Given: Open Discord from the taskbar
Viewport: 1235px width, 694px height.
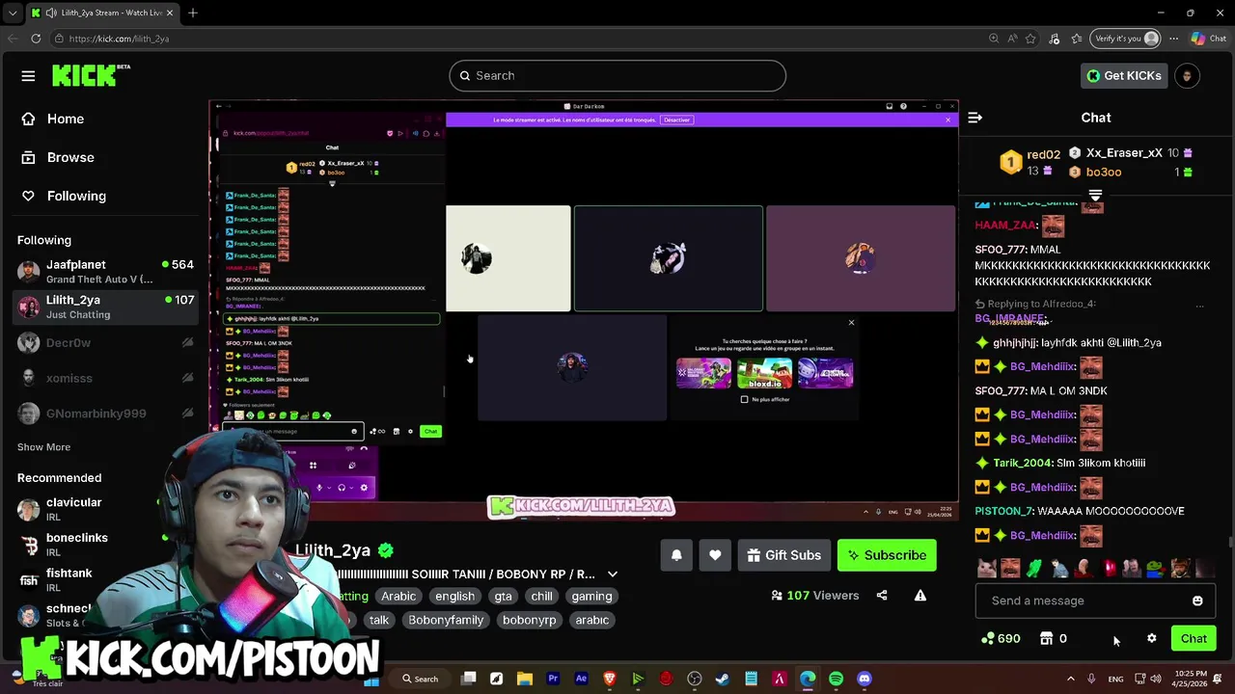Looking at the screenshot, I should (864, 679).
